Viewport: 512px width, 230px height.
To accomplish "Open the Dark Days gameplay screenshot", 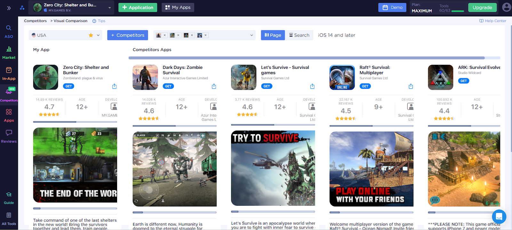I will [175, 169].
